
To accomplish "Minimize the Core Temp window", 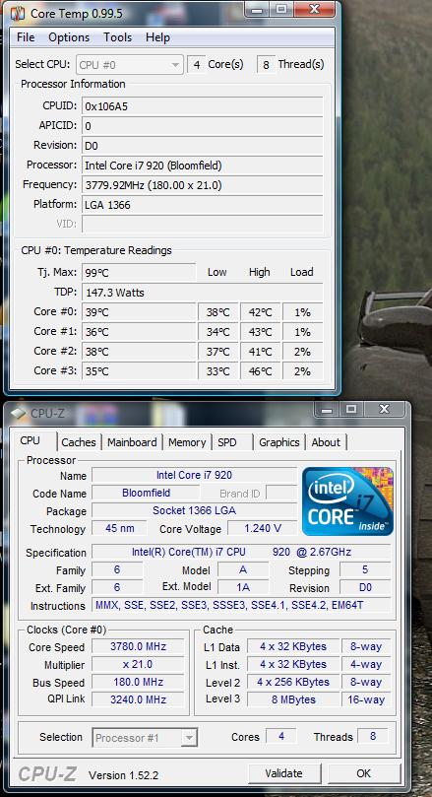I will click(x=259, y=9).
